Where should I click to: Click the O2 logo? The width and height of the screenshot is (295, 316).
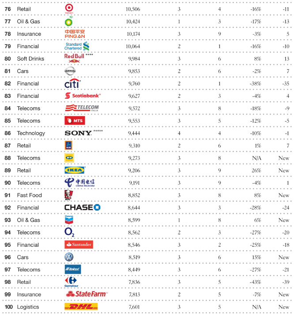pos(69,232)
